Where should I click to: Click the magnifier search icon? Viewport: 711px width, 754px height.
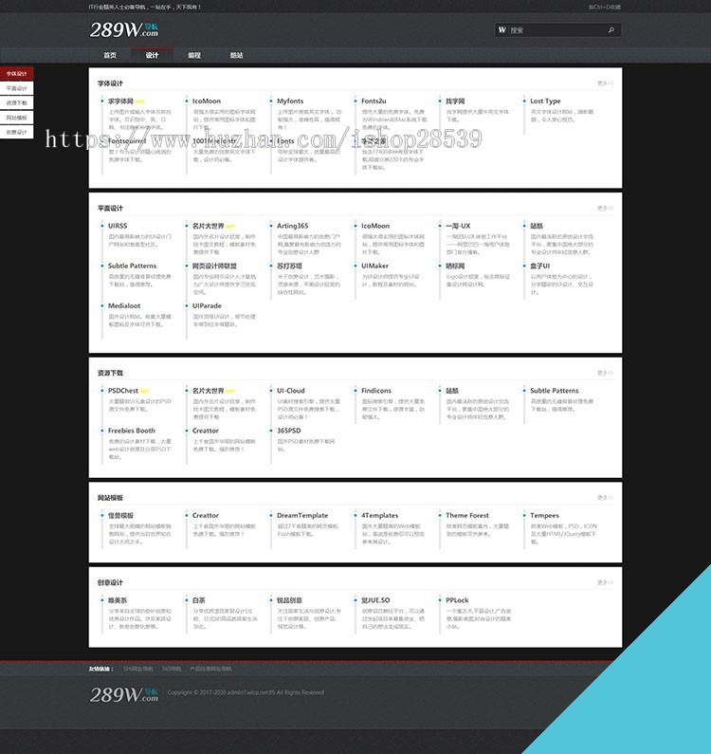[x=611, y=29]
